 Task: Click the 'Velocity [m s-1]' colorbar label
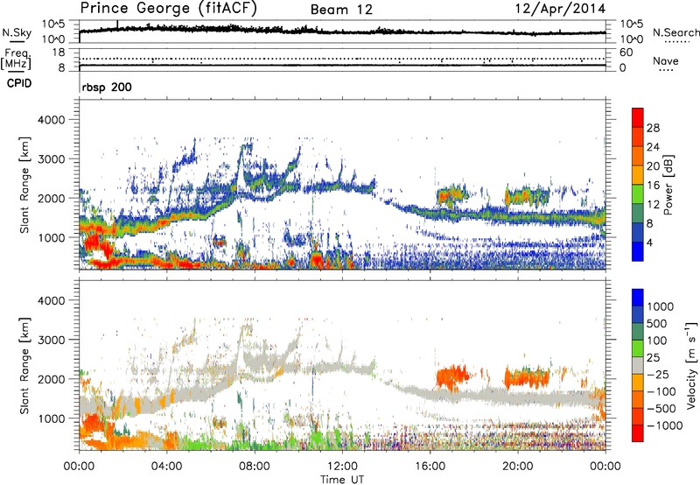pyautogui.click(x=691, y=365)
